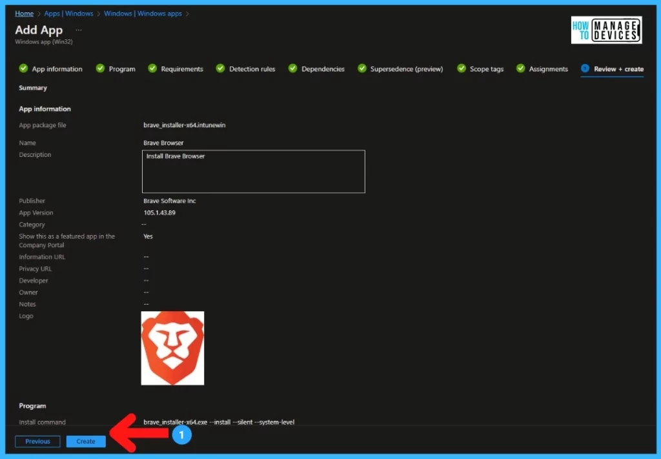Click the green check icon beside Supersedence (preview)

coord(361,68)
